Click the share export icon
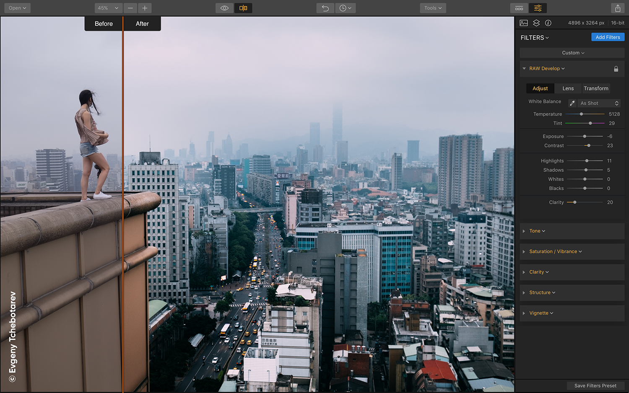 pyautogui.click(x=618, y=8)
